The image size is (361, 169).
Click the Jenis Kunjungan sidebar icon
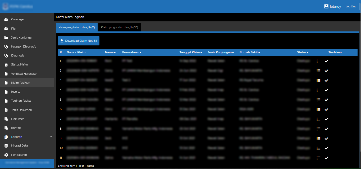point(6,38)
